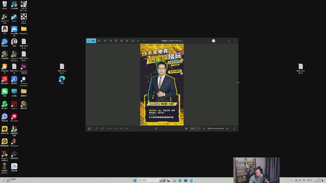Enter fullscreen with the expand arrows icon

point(235,129)
